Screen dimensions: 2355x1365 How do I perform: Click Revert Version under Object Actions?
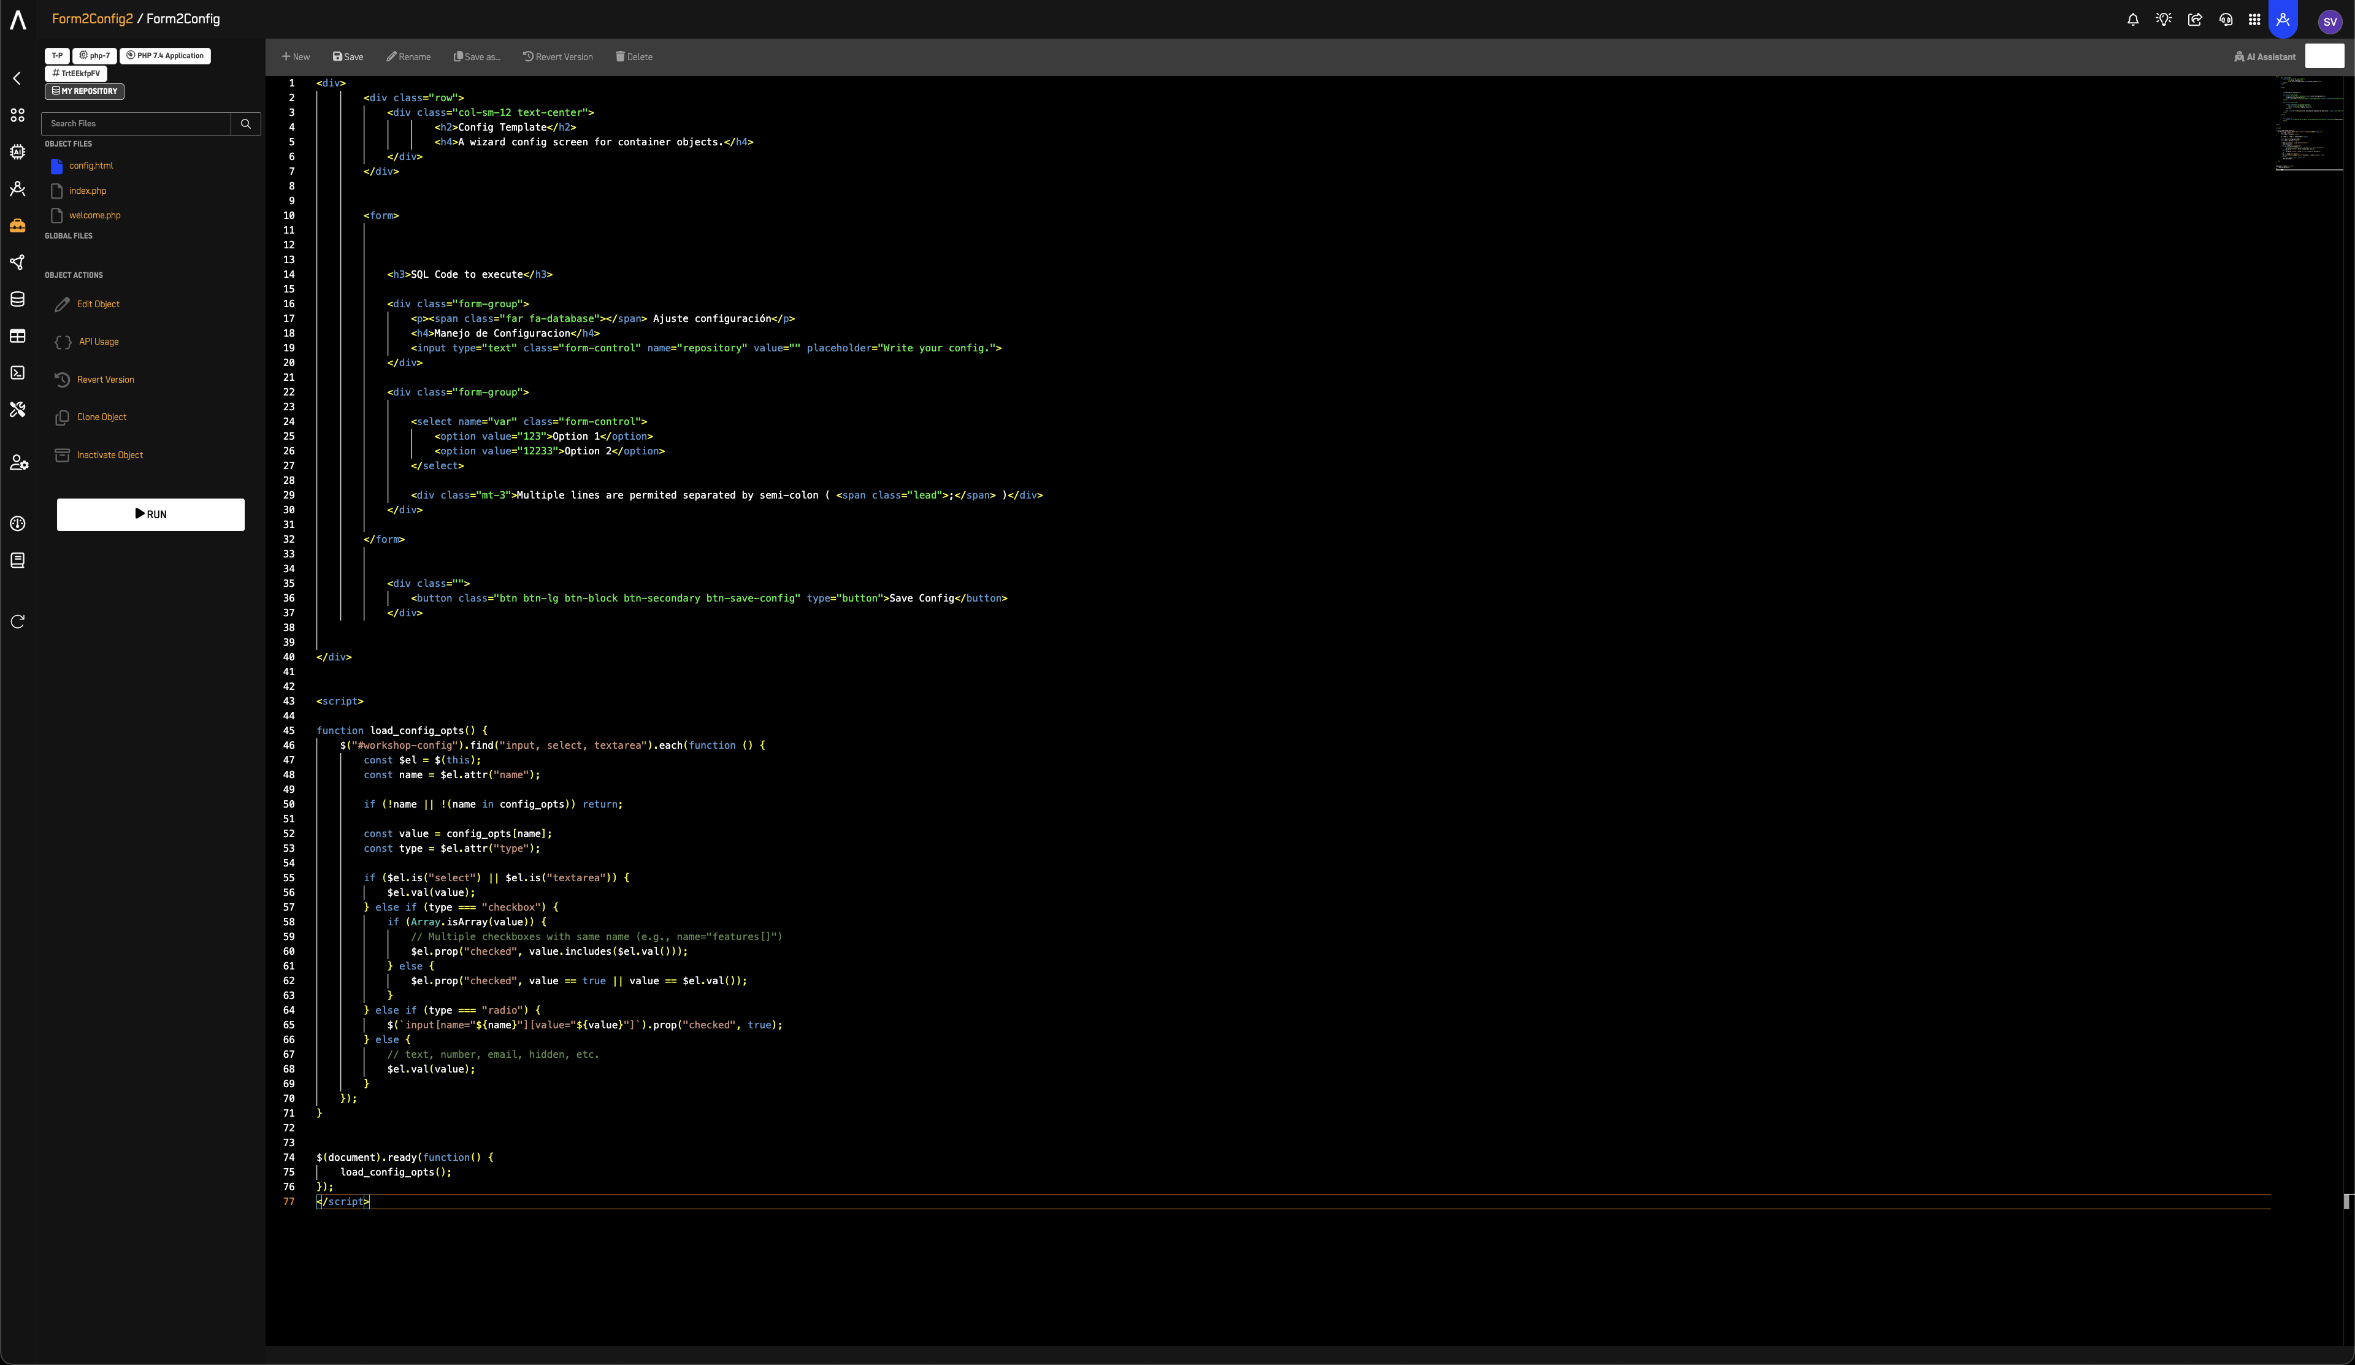[105, 380]
